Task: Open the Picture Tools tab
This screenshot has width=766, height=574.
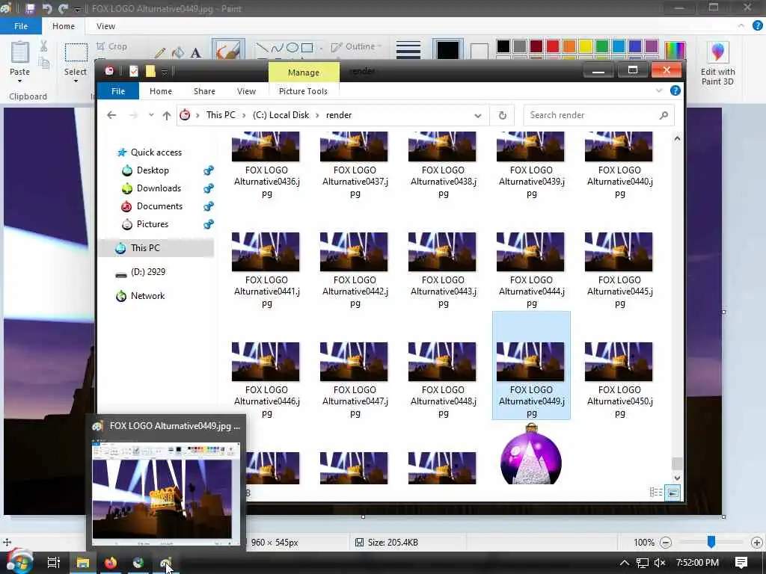Action: tap(303, 91)
